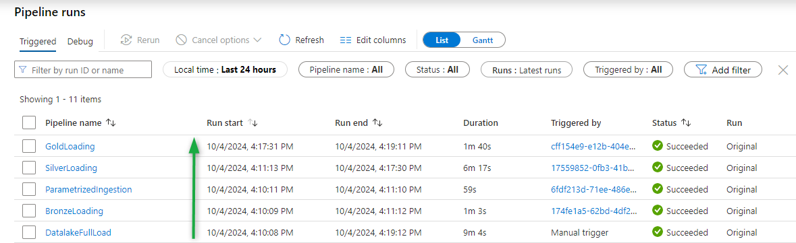Open the BronzeLoading pipeline link
The image size is (796, 243).
tap(74, 211)
